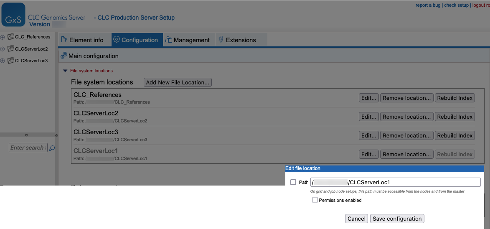This screenshot has height=229, width=490.
Task: Click the Path text input field
Action: coord(395,182)
